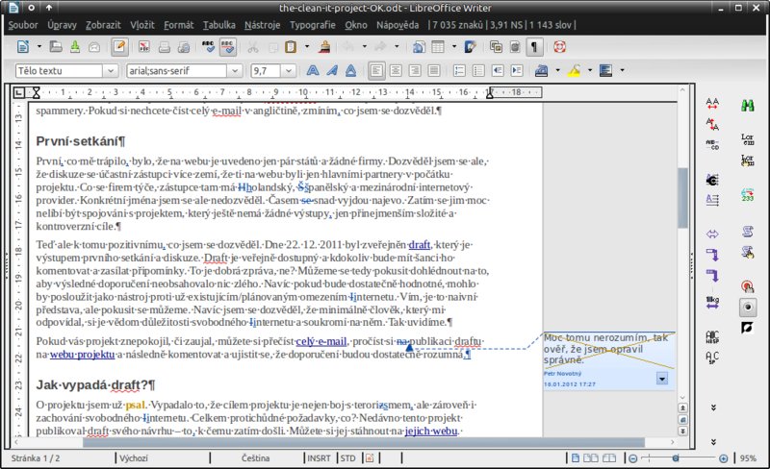Apply the highlighting color button
Viewport: 770px width, 469px height.
coord(574,71)
